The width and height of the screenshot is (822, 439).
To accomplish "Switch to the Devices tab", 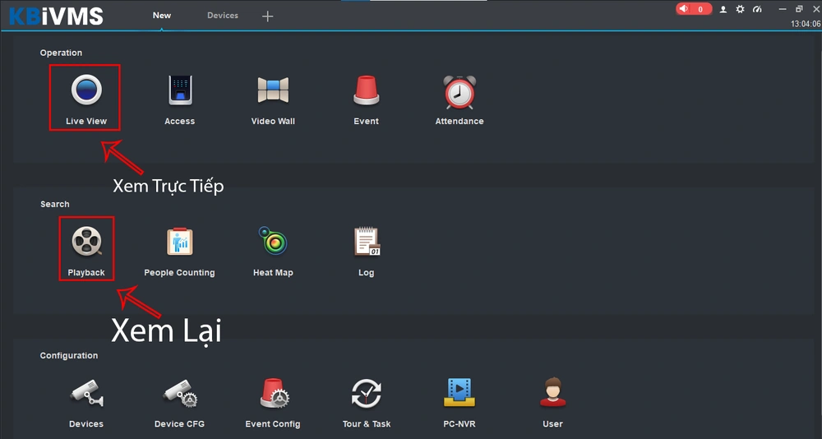I will tap(223, 16).
